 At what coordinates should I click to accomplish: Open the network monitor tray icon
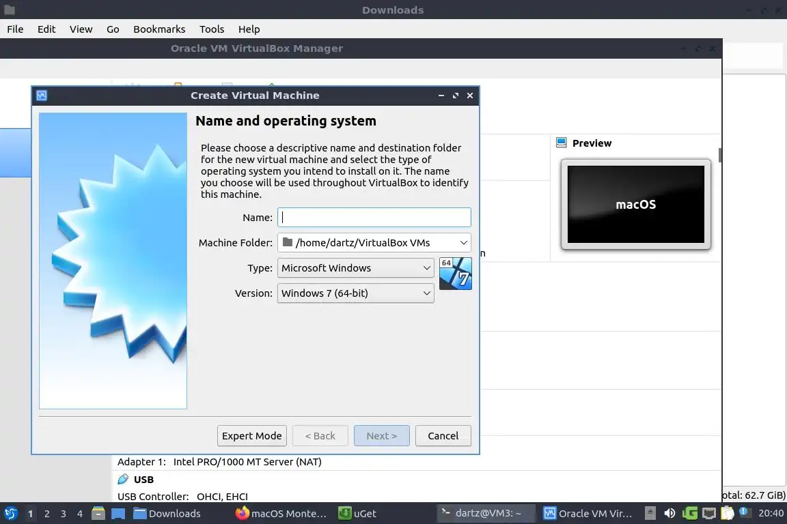click(x=708, y=513)
